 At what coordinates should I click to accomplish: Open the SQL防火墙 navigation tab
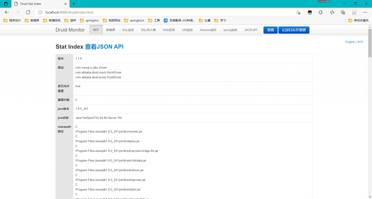[148, 30]
